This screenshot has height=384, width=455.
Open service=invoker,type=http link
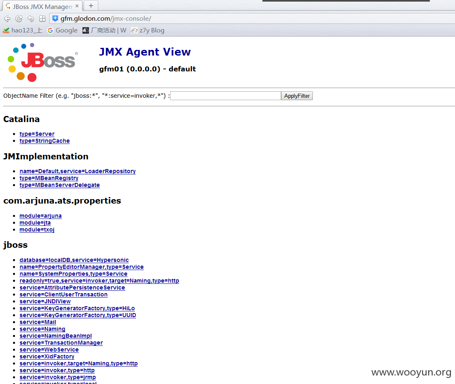tap(57, 370)
